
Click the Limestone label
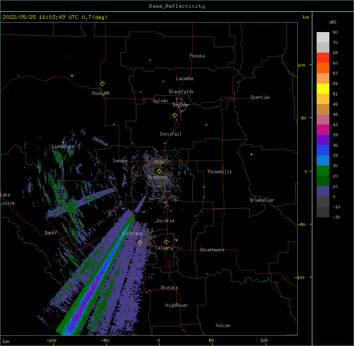point(63,146)
